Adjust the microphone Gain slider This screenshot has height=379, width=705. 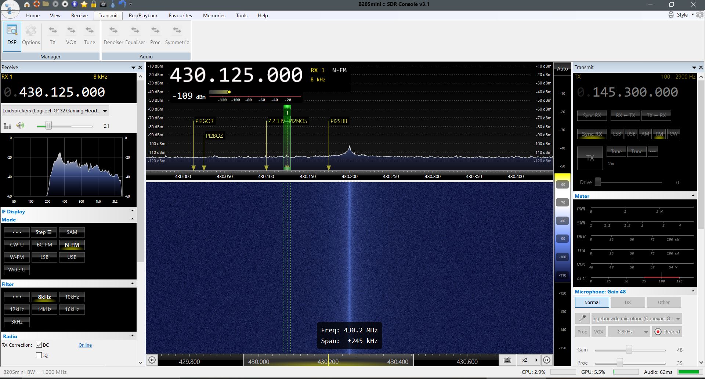pyautogui.click(x=629, y=350)
